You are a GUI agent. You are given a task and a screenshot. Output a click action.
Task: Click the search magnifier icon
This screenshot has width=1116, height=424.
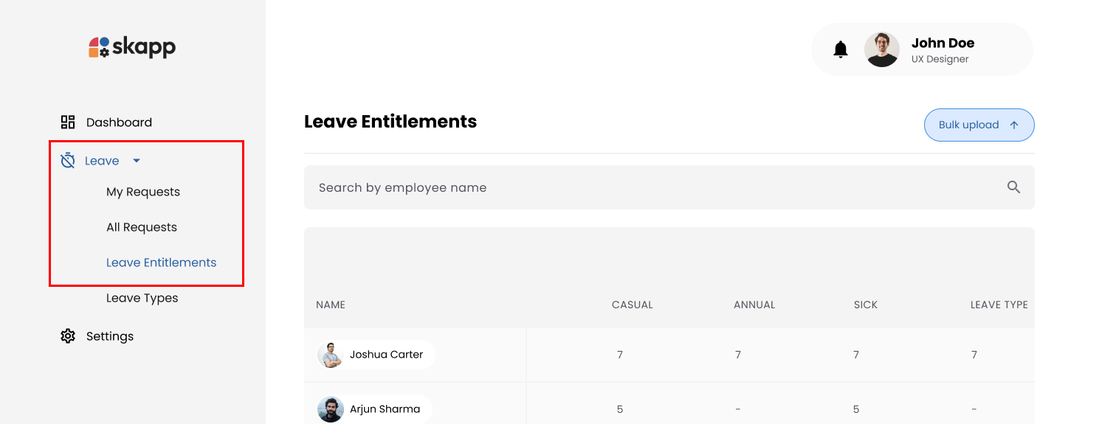click(x=1013, y=187)
